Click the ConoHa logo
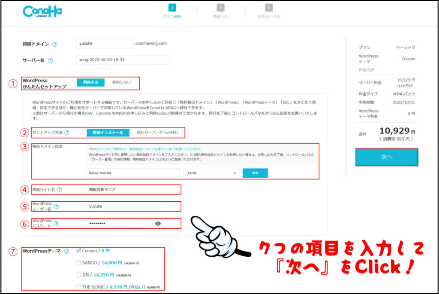Image resolution: width=439 pixels, height=294 pixels. coord(42,12)
